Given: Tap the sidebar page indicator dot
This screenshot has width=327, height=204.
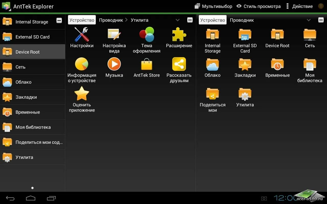Looking at the screenshot, I should point(32,188).
